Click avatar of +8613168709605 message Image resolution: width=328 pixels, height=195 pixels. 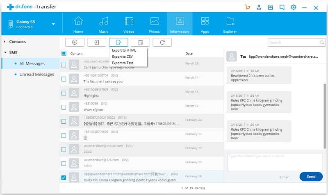tap(74, 135)
